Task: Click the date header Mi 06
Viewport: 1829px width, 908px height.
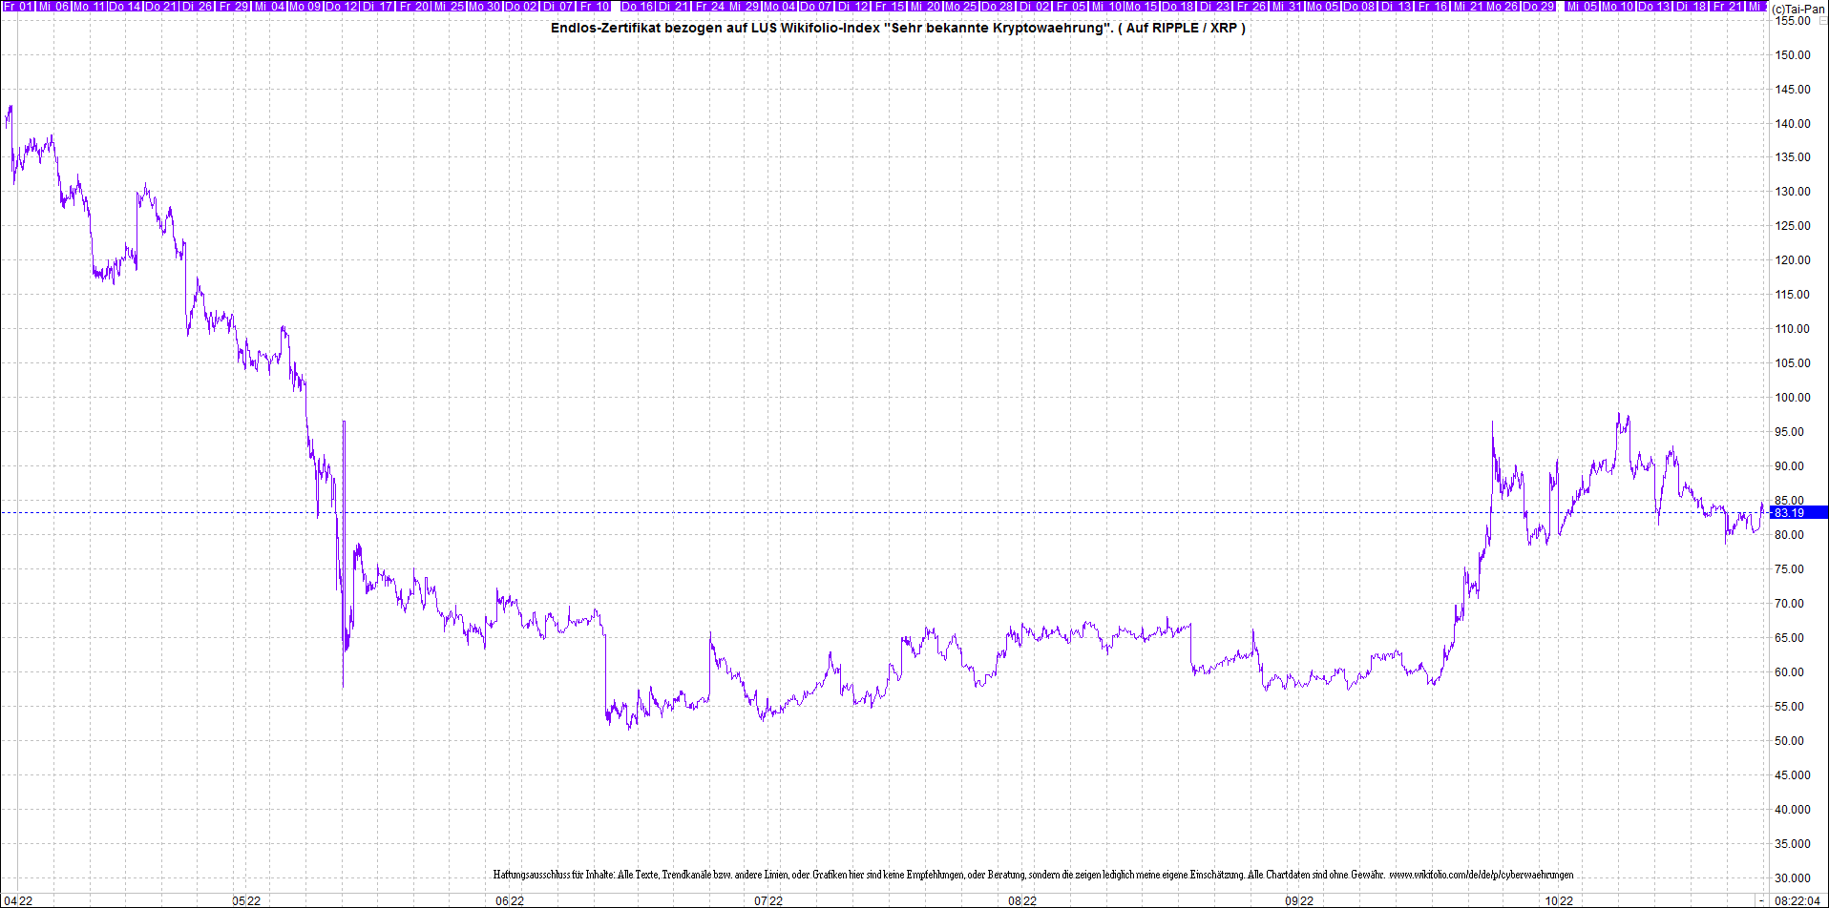Action: tap(53, 6)
